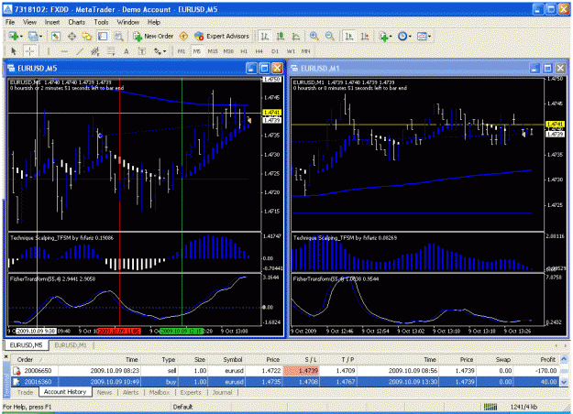The width and height of the screenshot is (573, 414).
Task: Select the text 'A' drawing tool
Action: point(127,51)
